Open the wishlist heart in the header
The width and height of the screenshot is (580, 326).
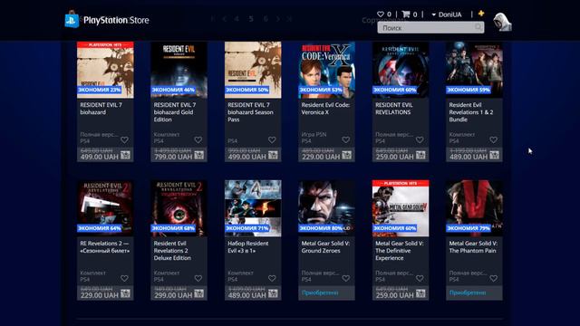(381, 14)
